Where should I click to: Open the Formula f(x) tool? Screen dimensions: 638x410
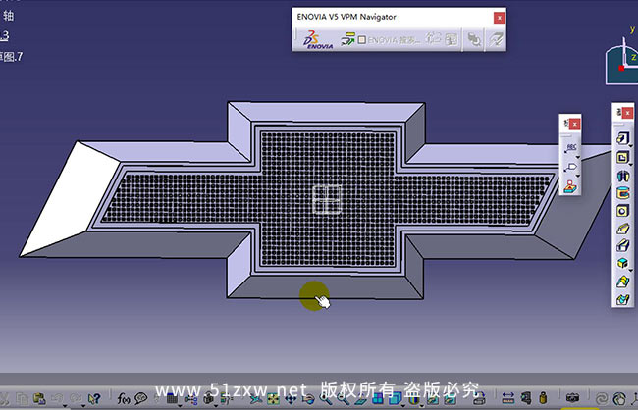124,398
